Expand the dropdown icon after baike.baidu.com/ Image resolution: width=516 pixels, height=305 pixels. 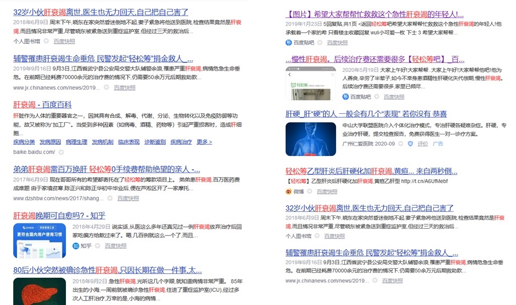tap(61, 152)
